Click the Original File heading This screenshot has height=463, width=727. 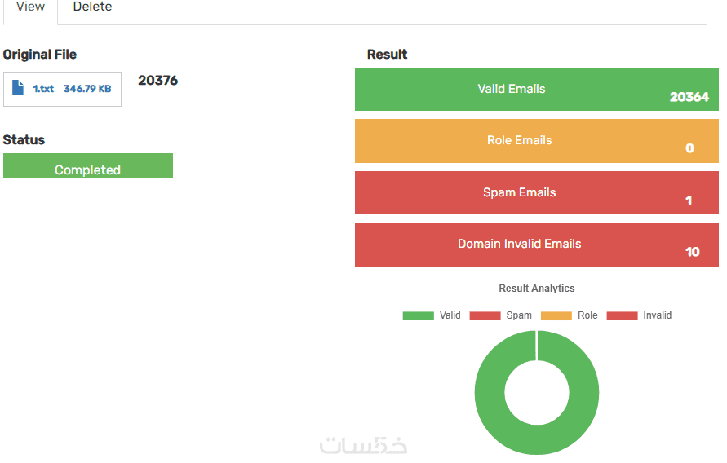point(40,55)
